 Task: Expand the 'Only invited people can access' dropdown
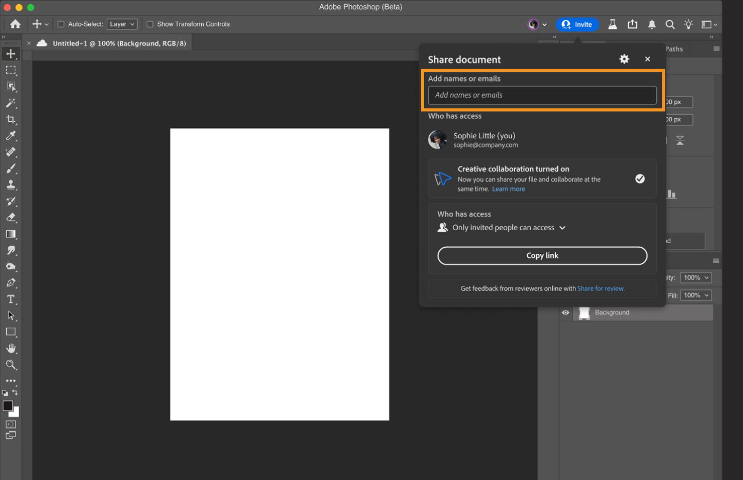point(562,228)
